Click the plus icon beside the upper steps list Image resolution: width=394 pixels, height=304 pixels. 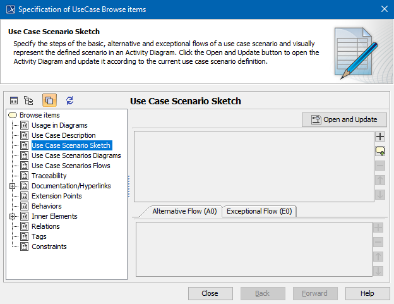(x=379, y=137)
